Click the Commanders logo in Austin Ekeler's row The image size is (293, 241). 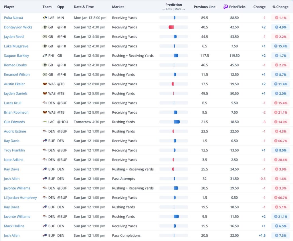tap(45, 84)
